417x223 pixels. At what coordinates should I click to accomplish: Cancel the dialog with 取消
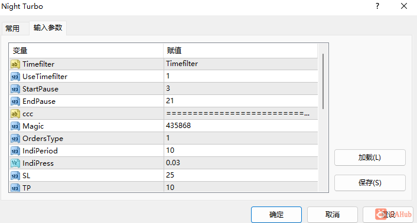pos(333,215)
